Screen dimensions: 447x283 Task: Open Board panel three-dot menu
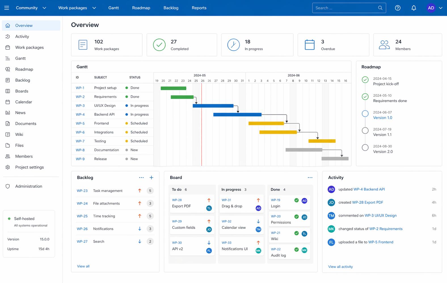coord(310,178)
